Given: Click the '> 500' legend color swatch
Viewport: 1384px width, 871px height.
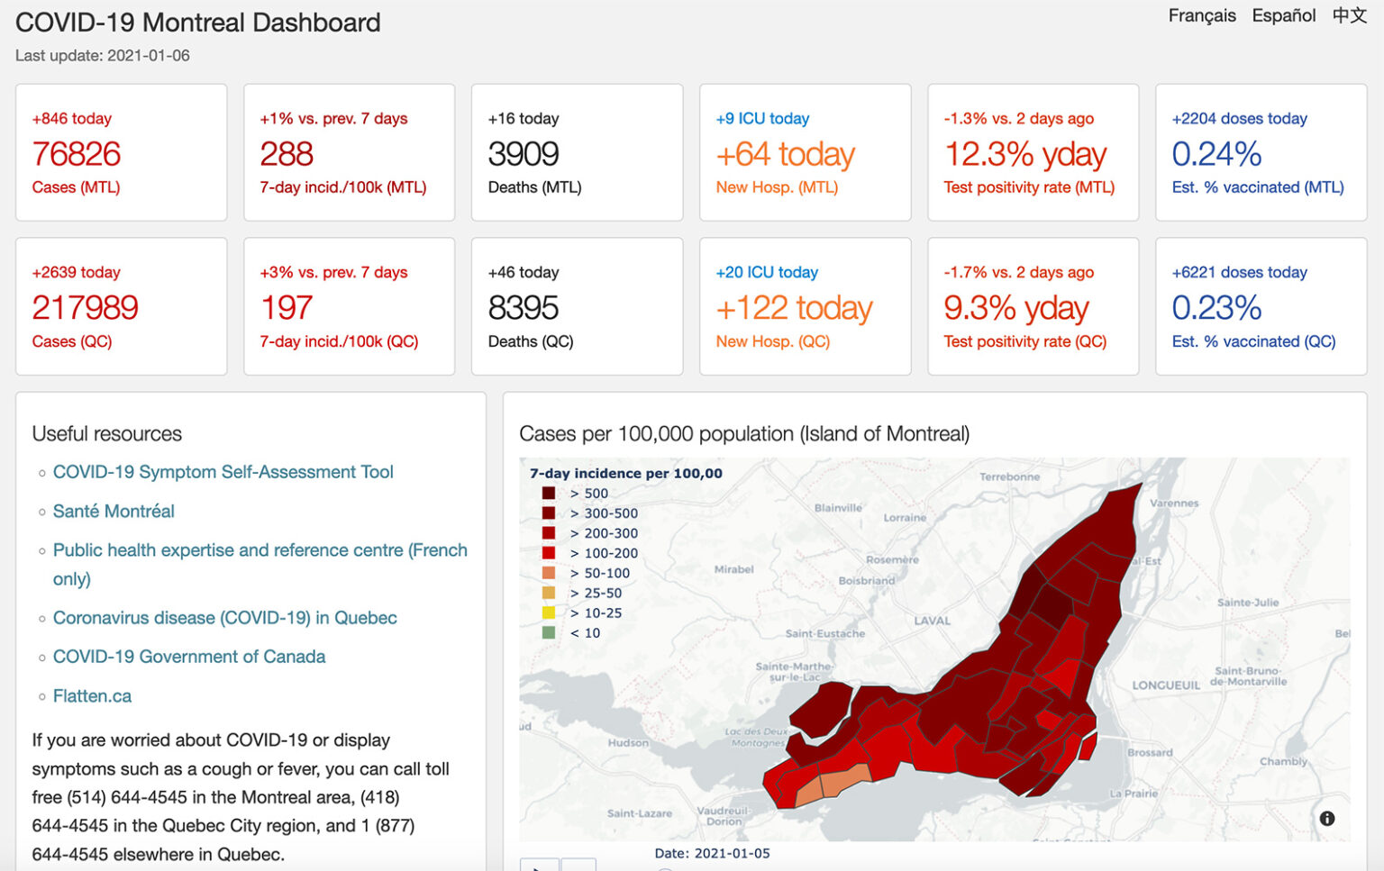Looking at the screenshot, I should coord(548,494).
